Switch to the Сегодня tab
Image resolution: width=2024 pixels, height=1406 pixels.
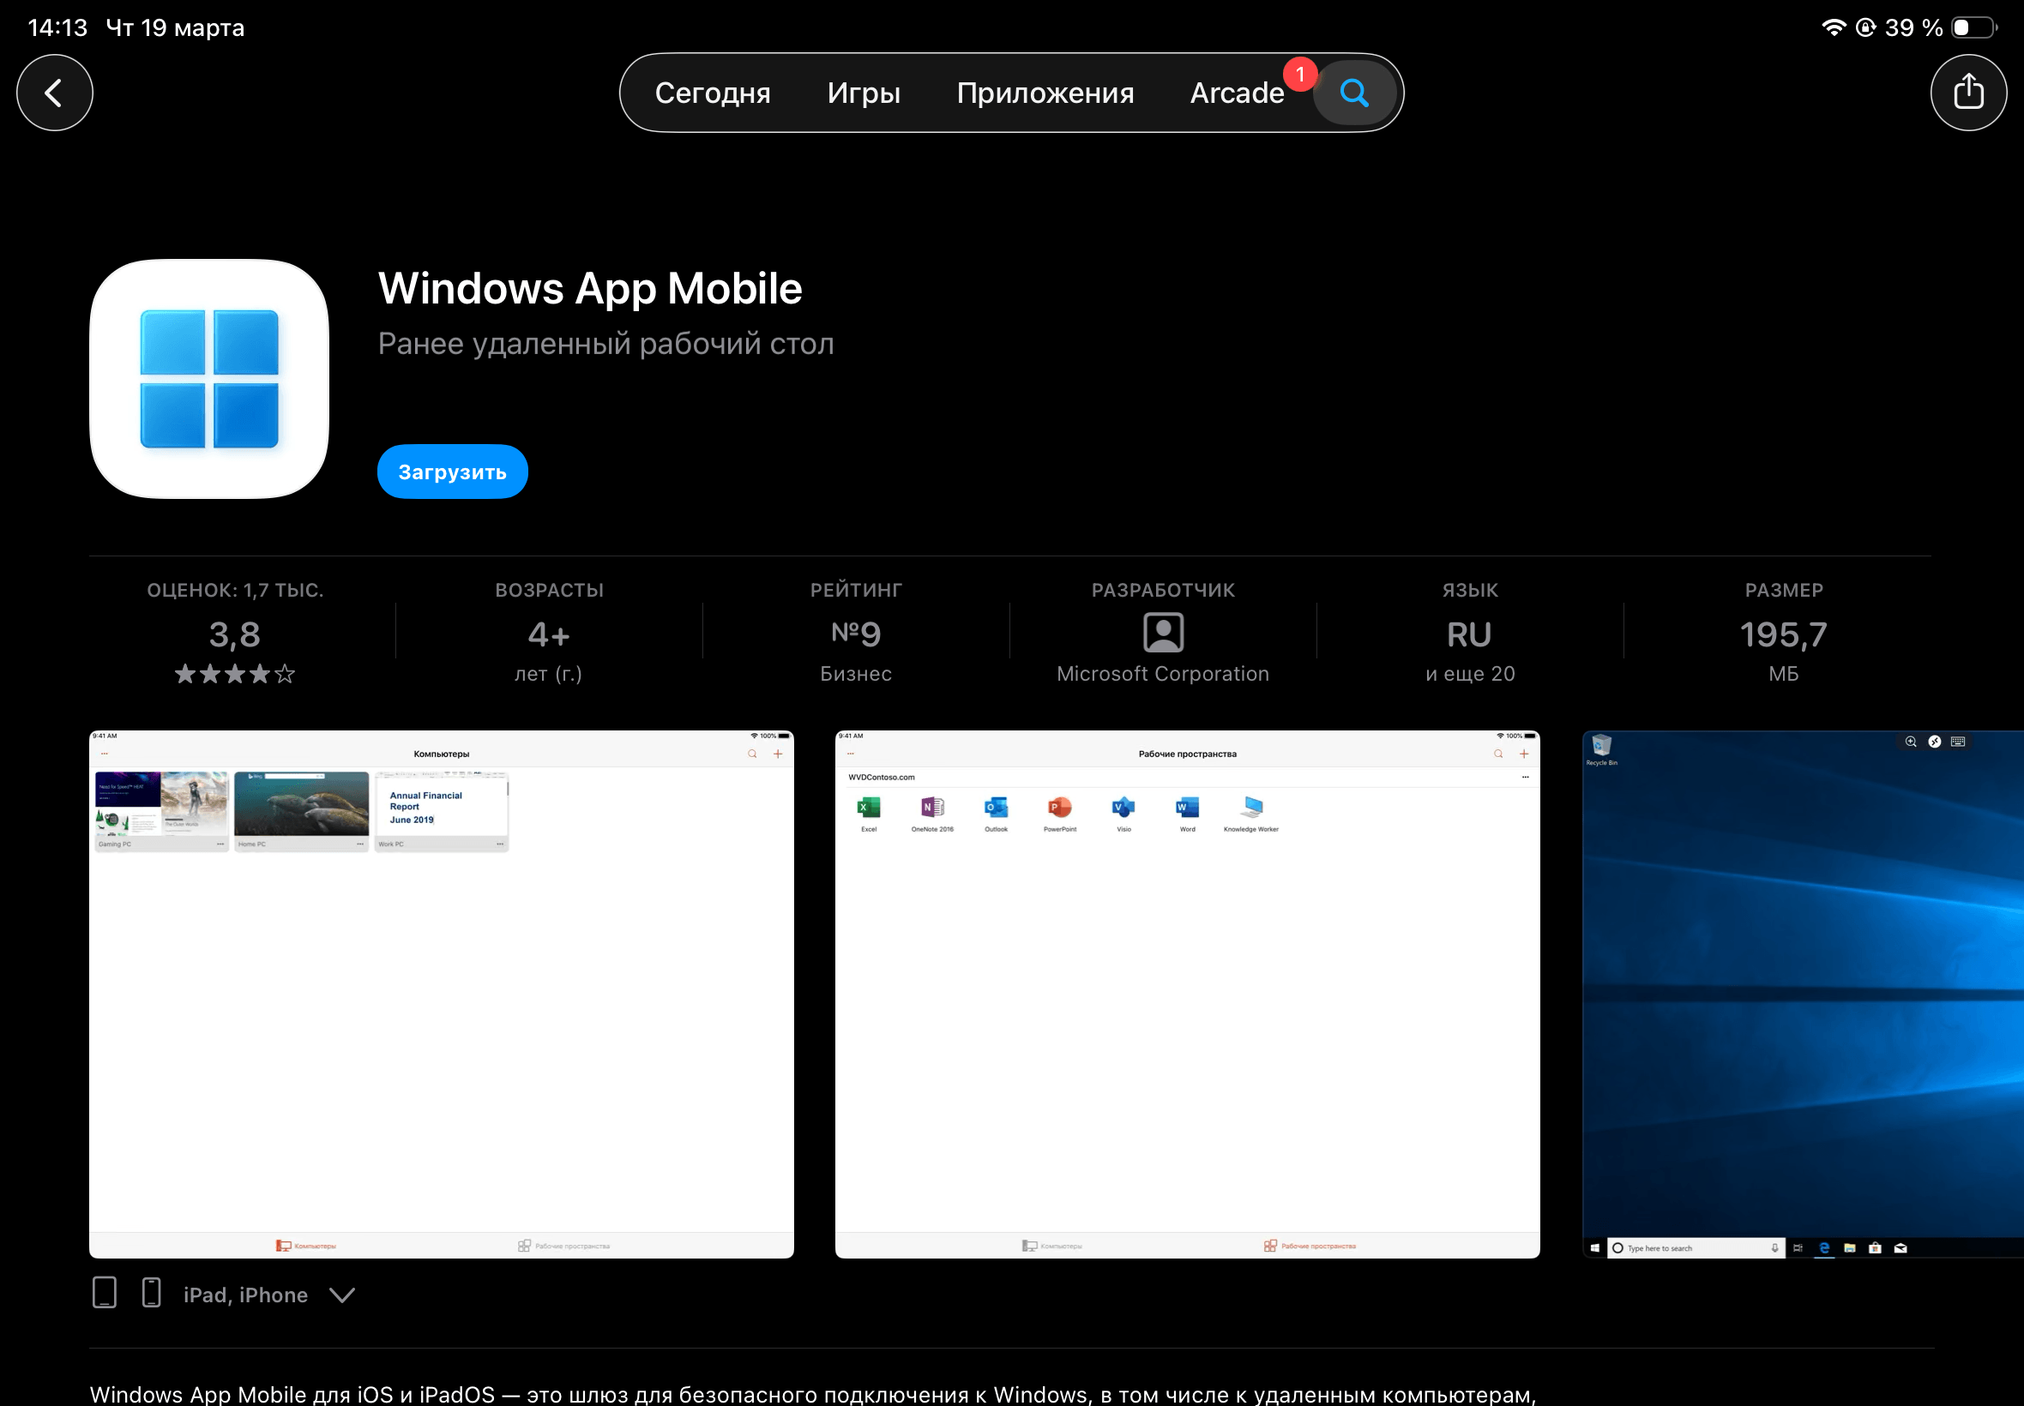[712, 93]
